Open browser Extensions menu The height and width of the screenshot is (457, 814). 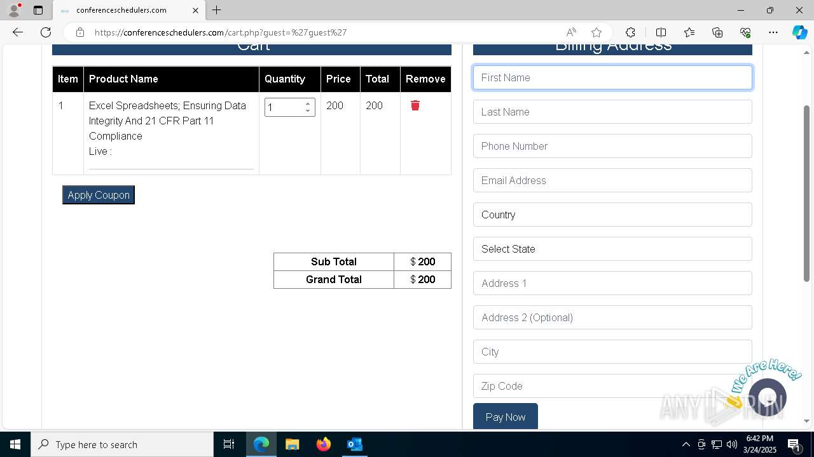(x=630, y=32)
